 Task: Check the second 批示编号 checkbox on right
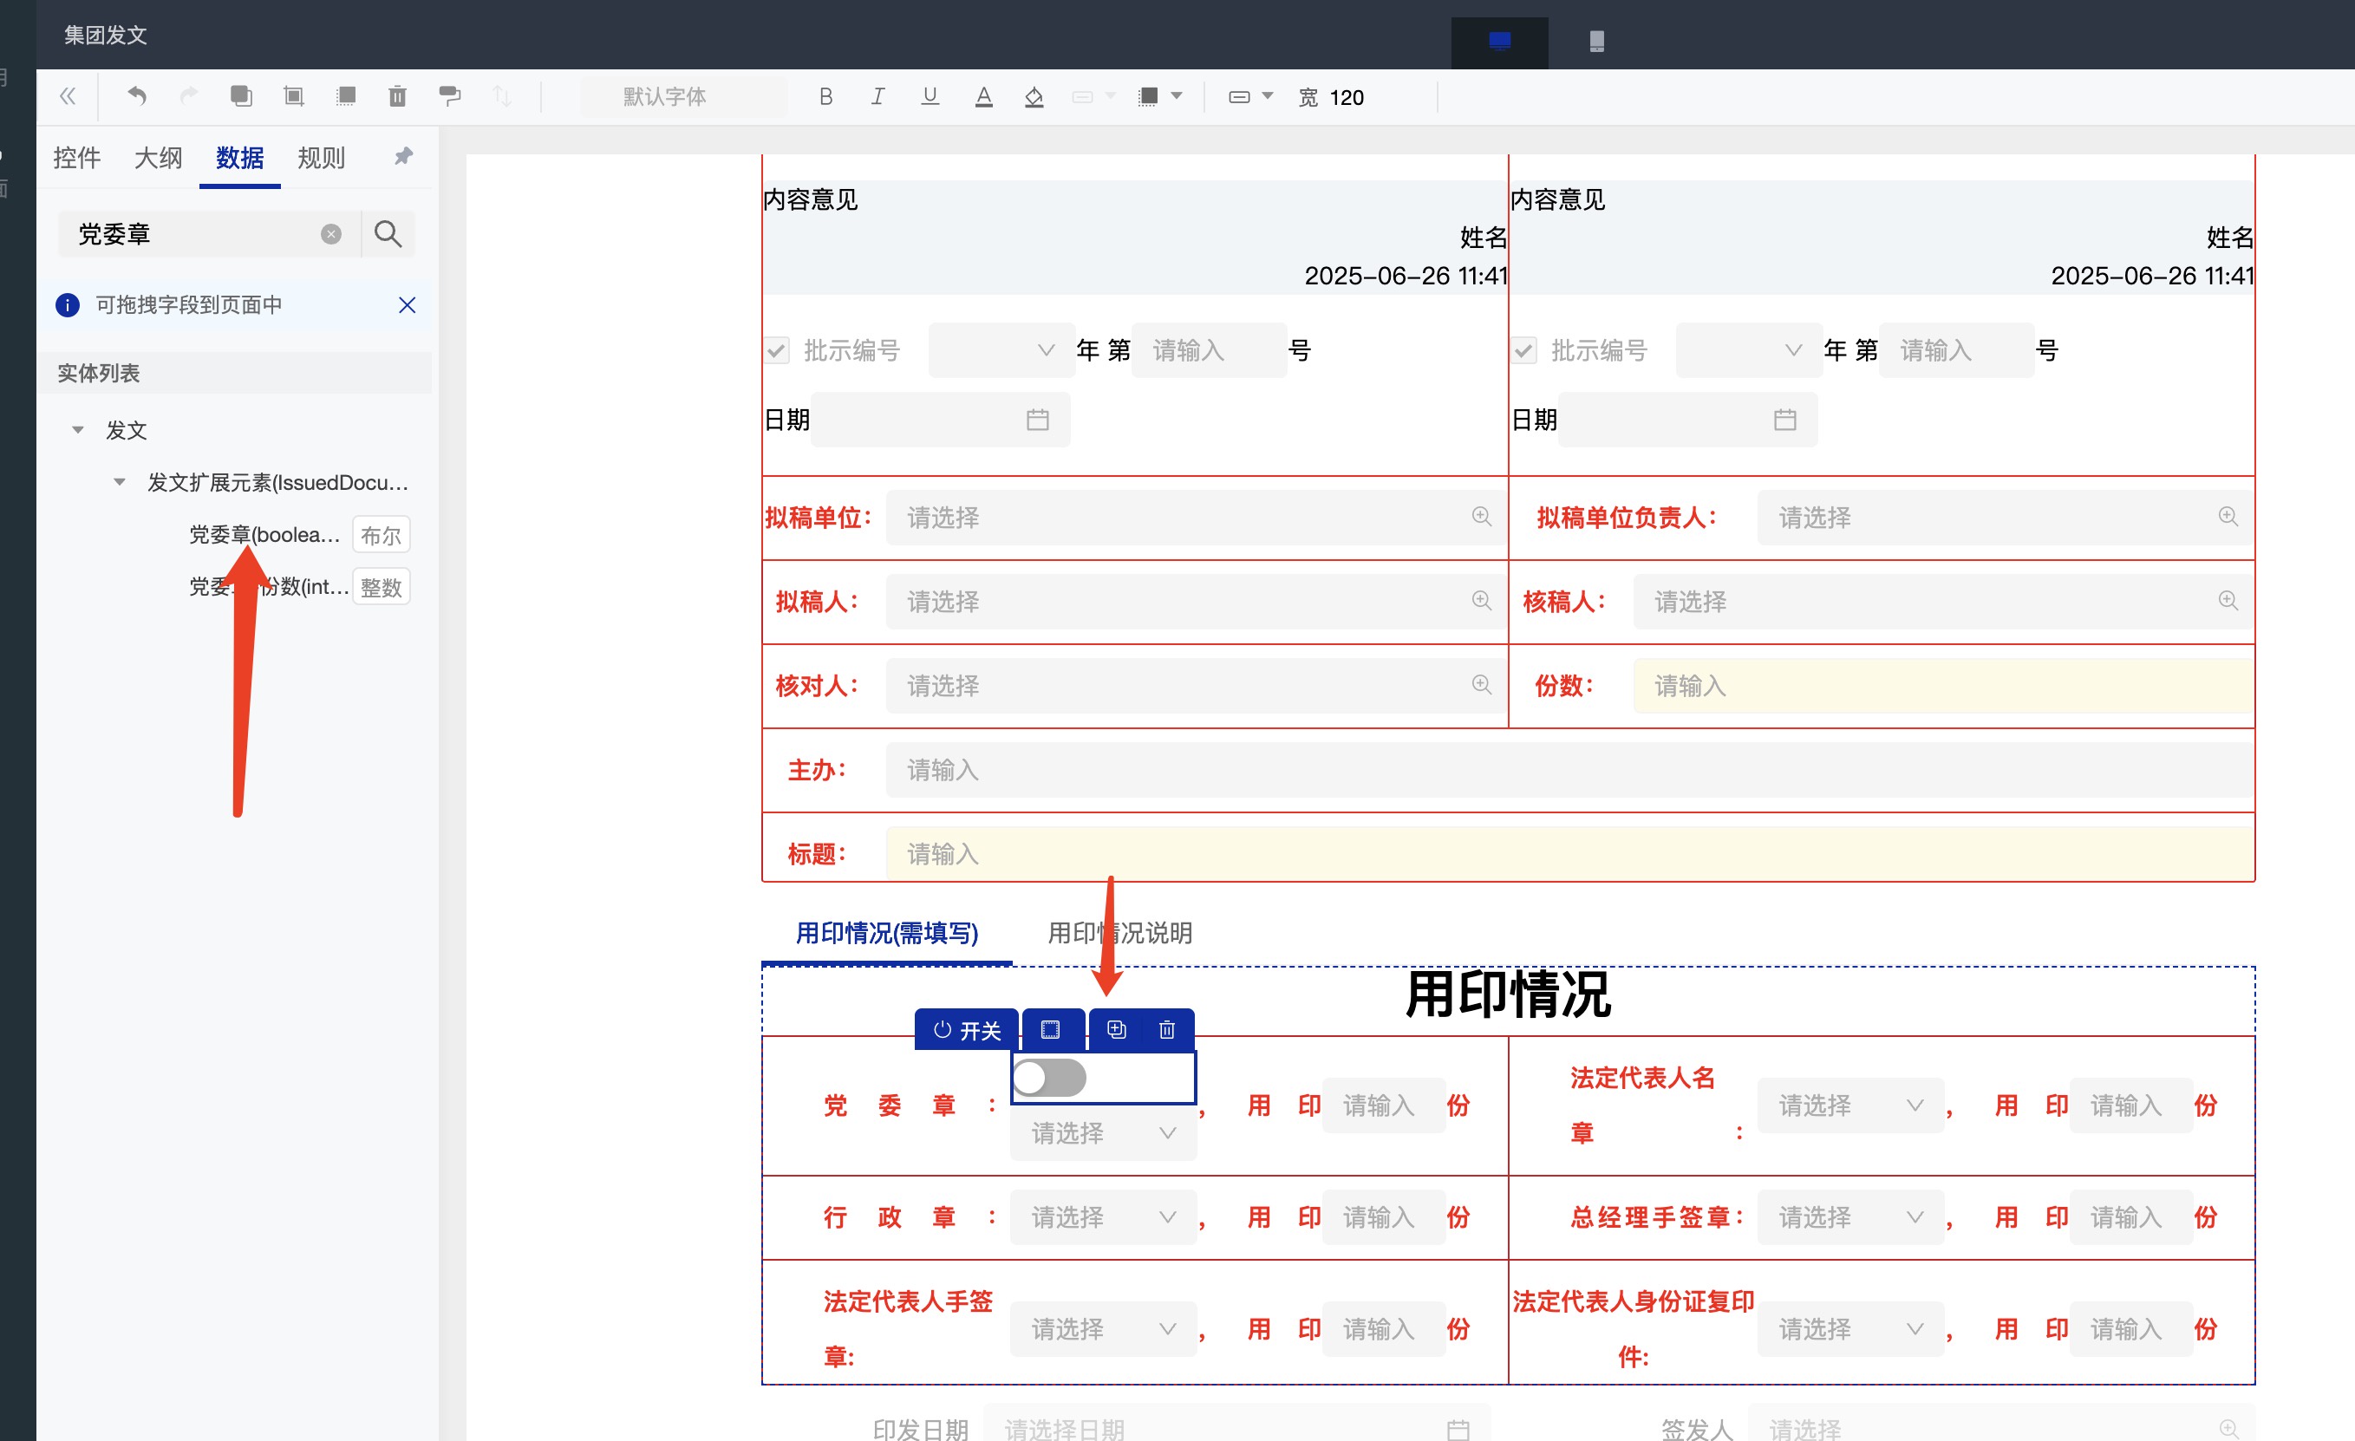click(1524, 349)
